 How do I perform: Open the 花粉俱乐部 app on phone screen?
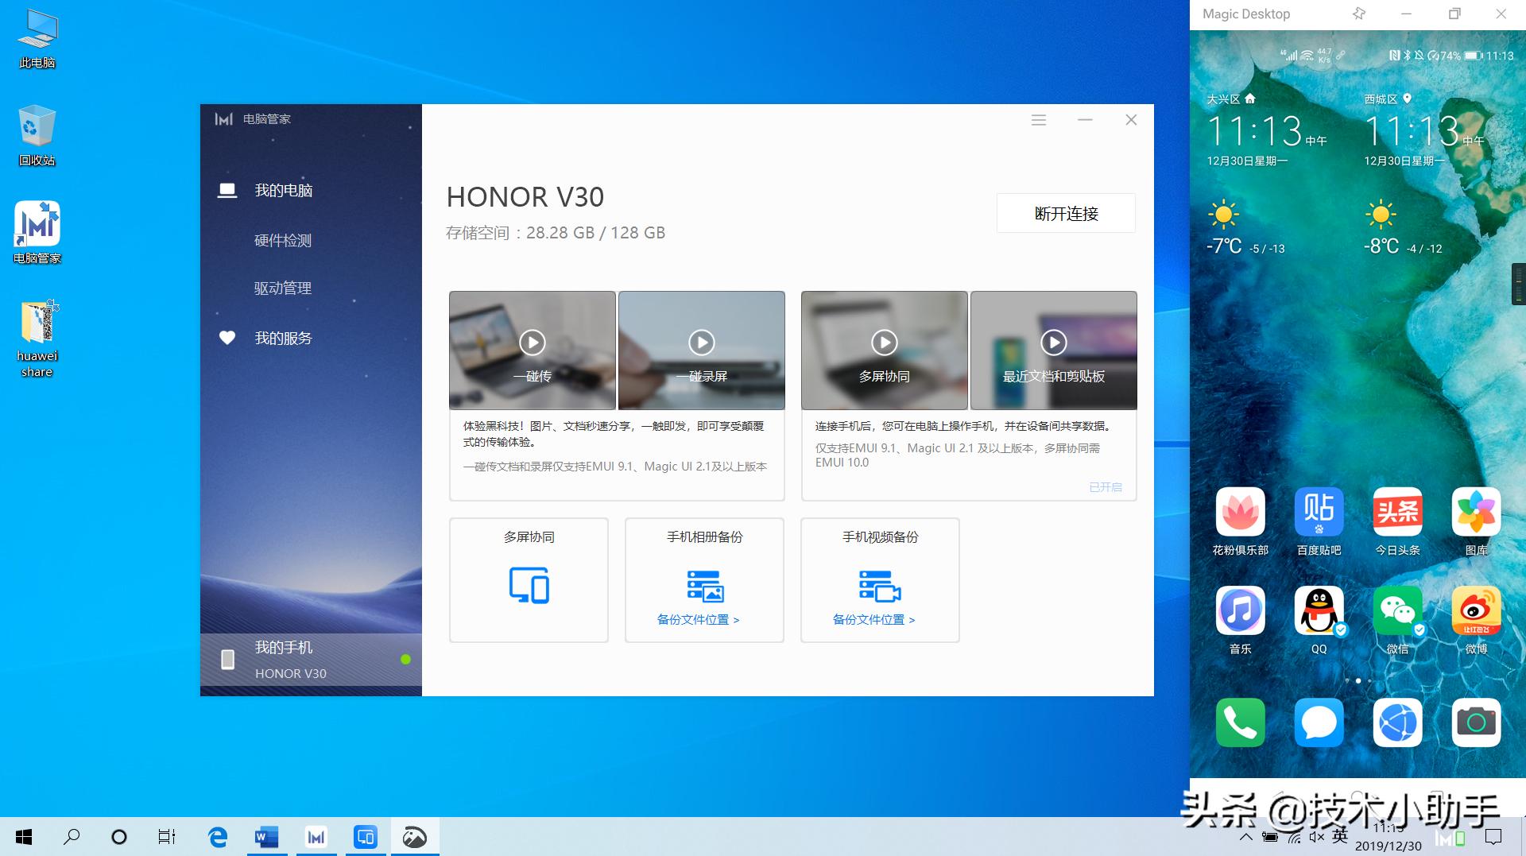1240,512
